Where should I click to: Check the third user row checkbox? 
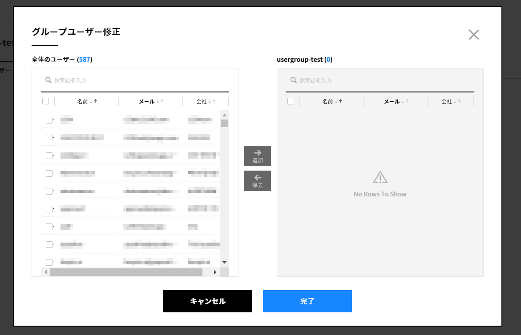pyautogui.click(x=49, y=156)
